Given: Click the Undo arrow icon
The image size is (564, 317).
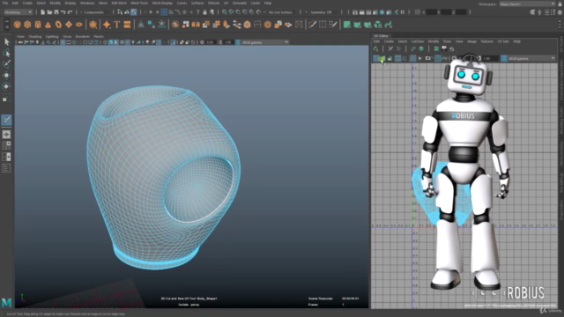Looking at the screenshot, I should point(63,12).
